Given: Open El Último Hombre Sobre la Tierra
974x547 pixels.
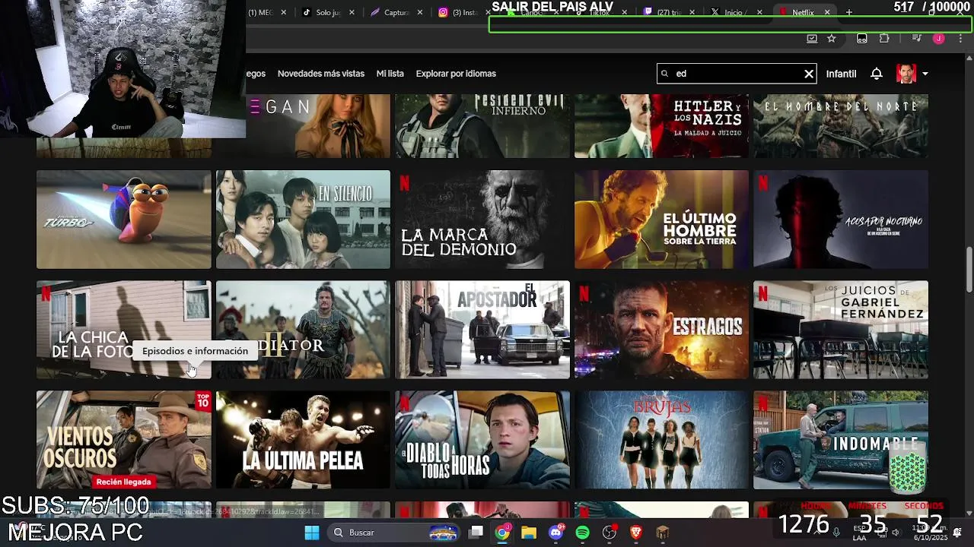Looking at the screenshot, I should pyautogui.click(x=661, y=220).
